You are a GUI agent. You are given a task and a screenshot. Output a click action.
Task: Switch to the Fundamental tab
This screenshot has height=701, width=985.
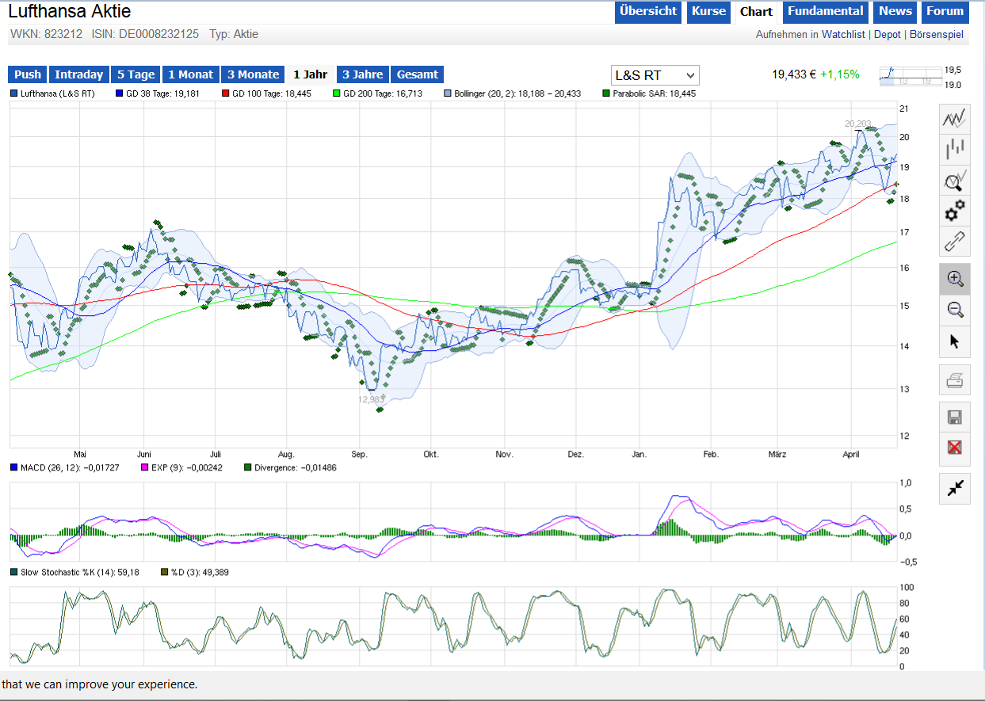click(x=825, y=11)
